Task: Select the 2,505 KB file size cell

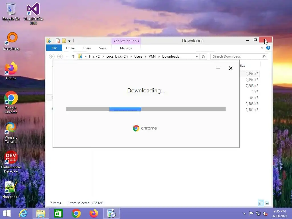Action: (252, 104)
